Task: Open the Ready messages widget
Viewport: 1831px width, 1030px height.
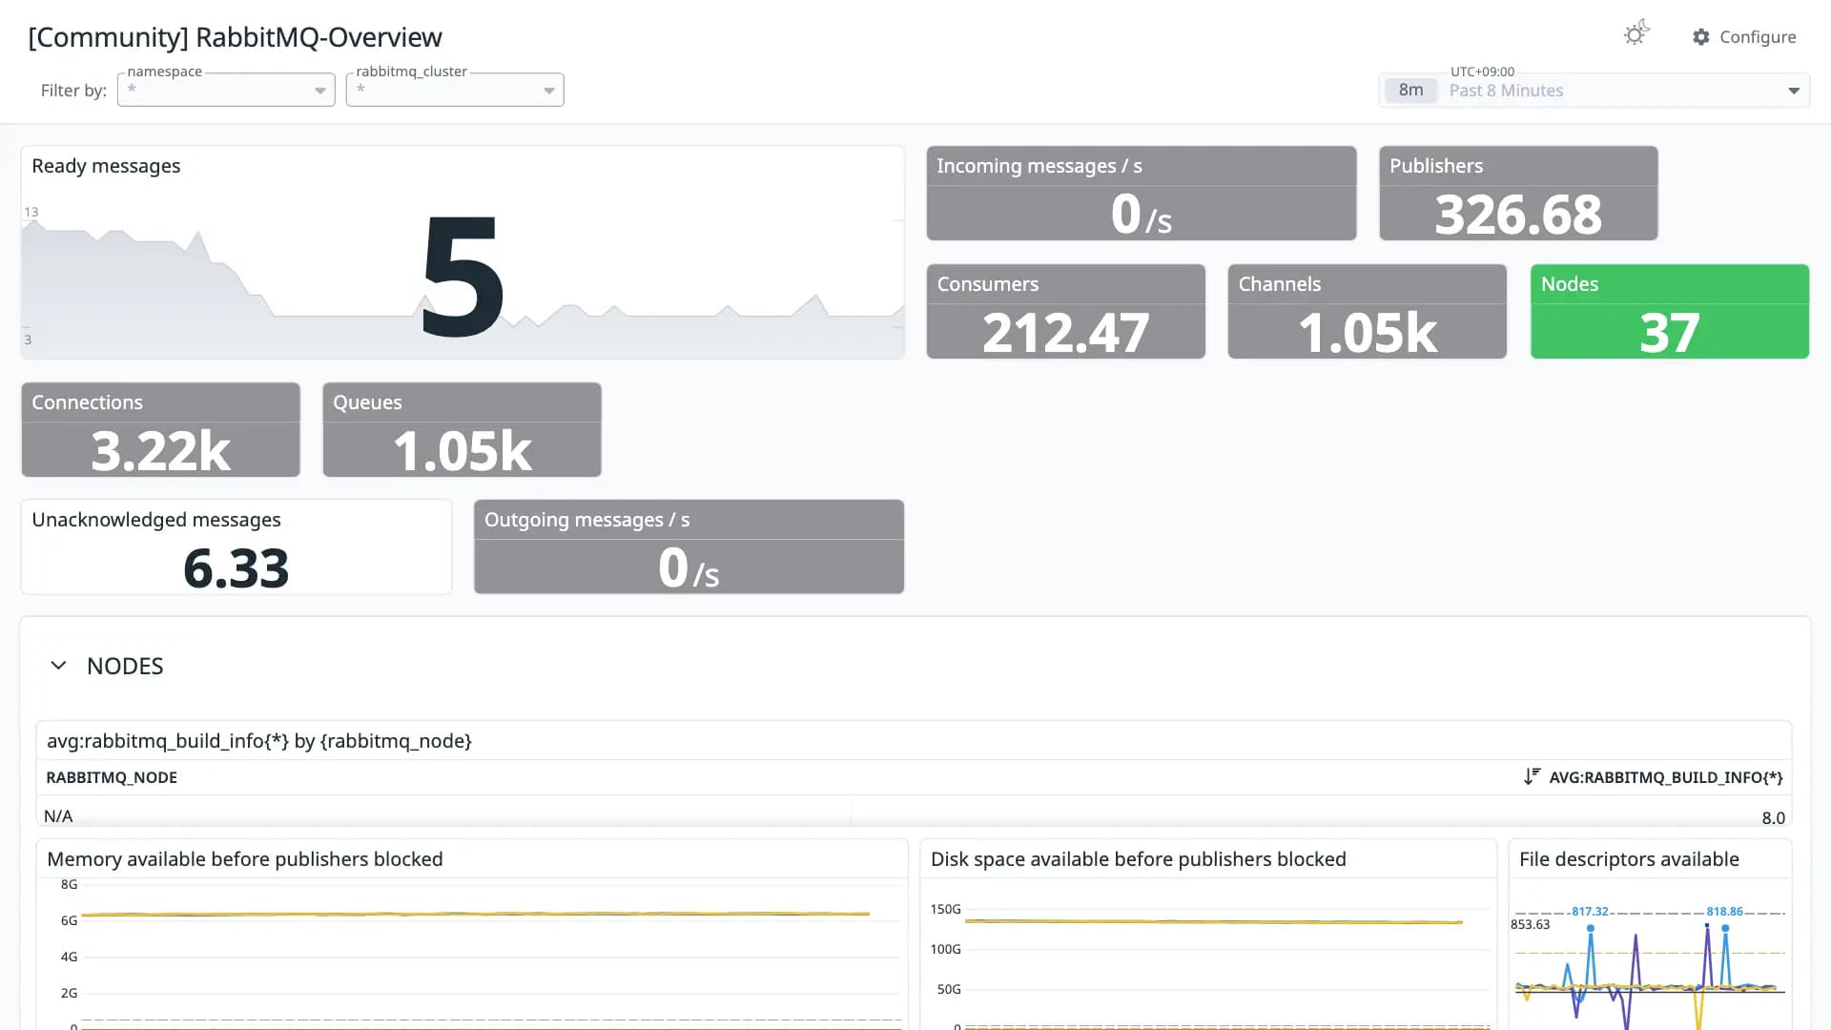Action: [463, 253]
